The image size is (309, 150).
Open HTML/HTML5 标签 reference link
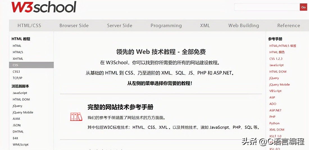[283, 46]
